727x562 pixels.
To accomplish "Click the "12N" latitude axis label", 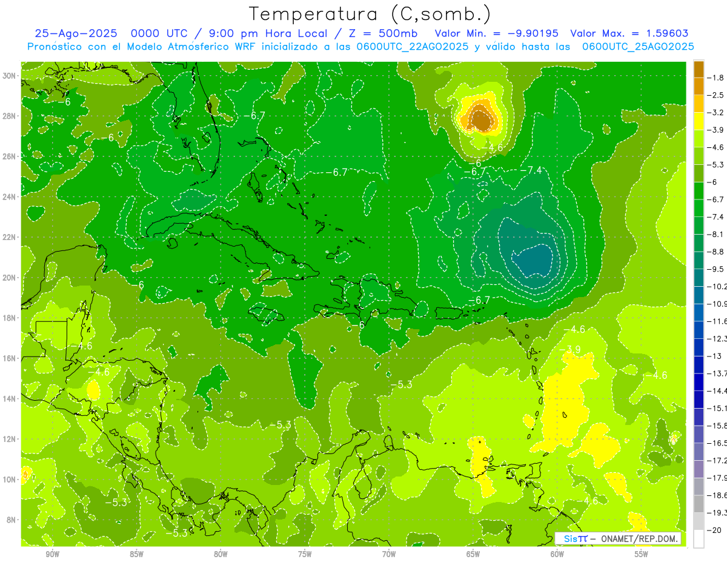I will point(10,439).
